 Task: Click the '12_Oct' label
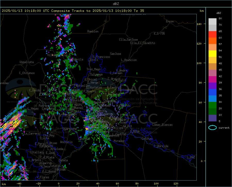[x=127, y=126]
